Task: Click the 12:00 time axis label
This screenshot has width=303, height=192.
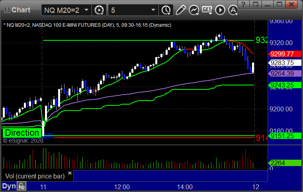Action: point(122,187)
